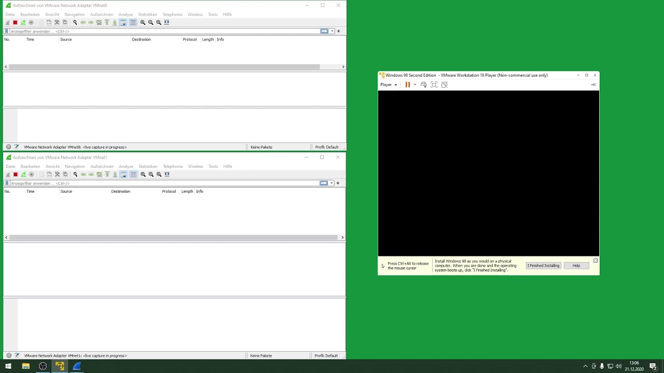
Task: Reset zoom to normal in VMnet8 window
Action: [159, 22]
